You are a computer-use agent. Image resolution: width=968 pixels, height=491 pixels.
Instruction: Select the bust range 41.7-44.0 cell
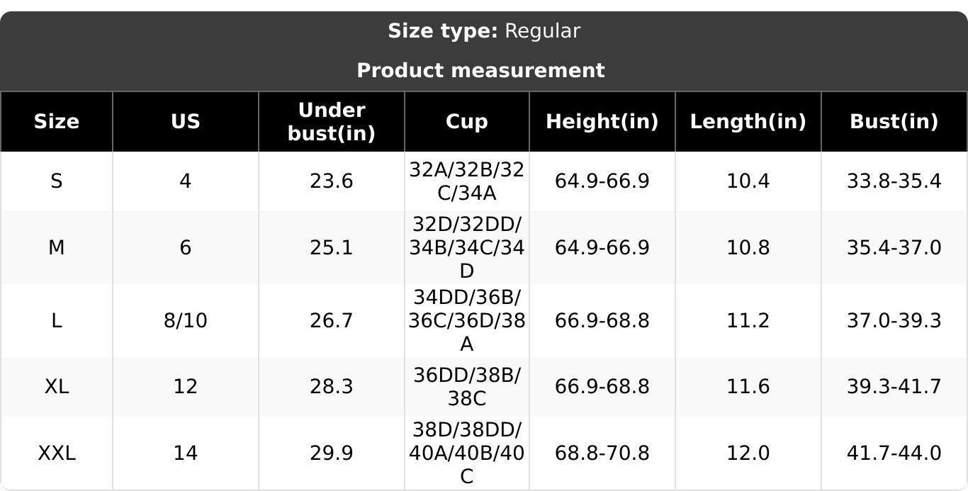[894, 453]
